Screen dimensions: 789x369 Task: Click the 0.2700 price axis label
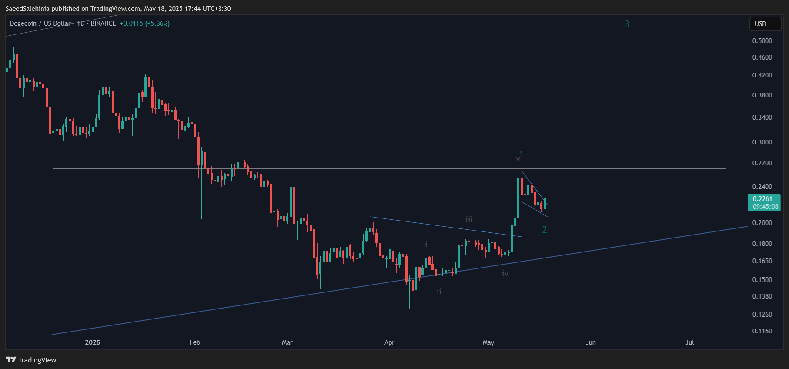(x=762, y=163)
